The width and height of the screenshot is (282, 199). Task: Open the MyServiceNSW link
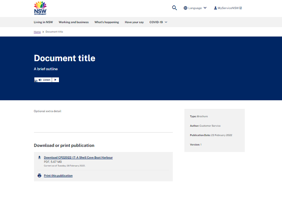[x=228, y=8]
